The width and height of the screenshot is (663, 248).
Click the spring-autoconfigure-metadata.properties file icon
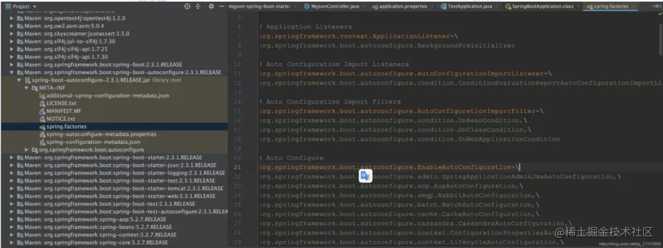tap(42, 134)
